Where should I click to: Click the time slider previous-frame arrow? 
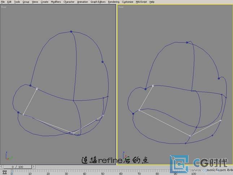point(1,167)
